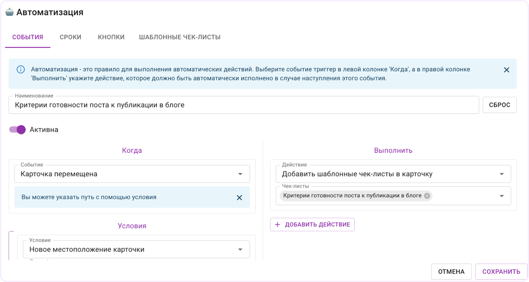The height and width of the screenshot is (282, 529).
Task: Save automation with СОХРАНИТЬ button
Action: pyautogui.click(x=501, y=272)
